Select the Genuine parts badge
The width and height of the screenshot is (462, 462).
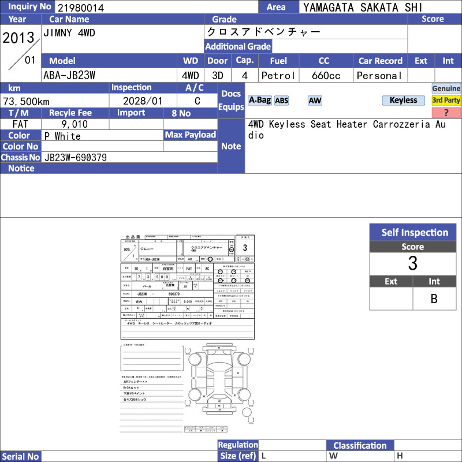pos(446,88)
